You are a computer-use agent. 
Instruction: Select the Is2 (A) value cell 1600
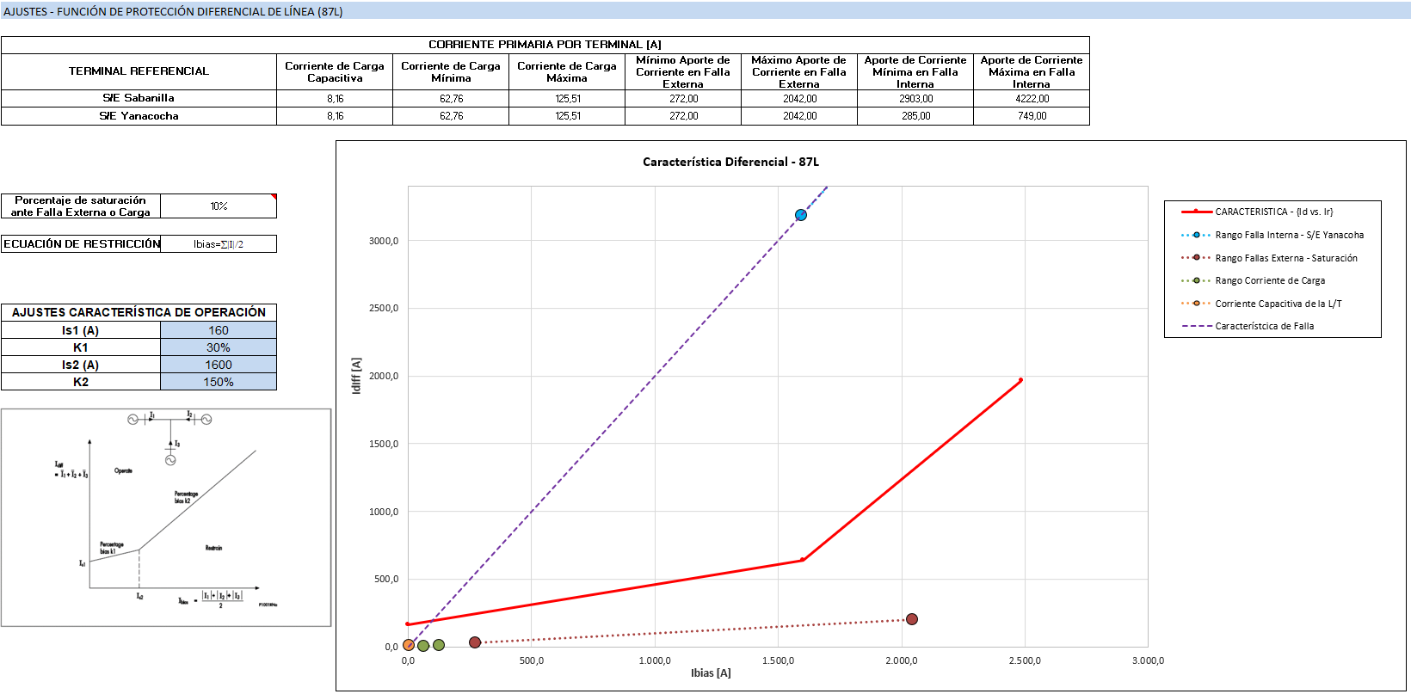tap(219, 365)
